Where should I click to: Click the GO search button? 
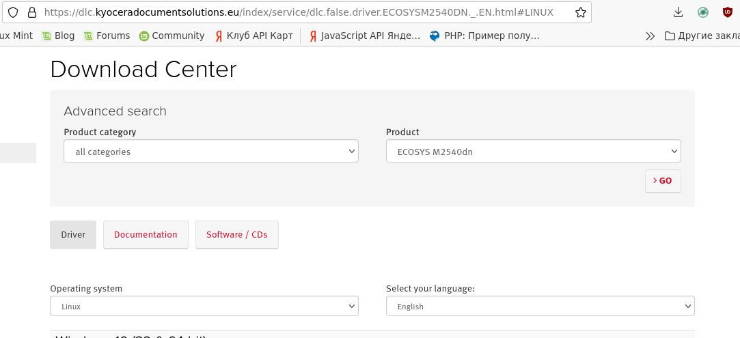coord(663,181)
